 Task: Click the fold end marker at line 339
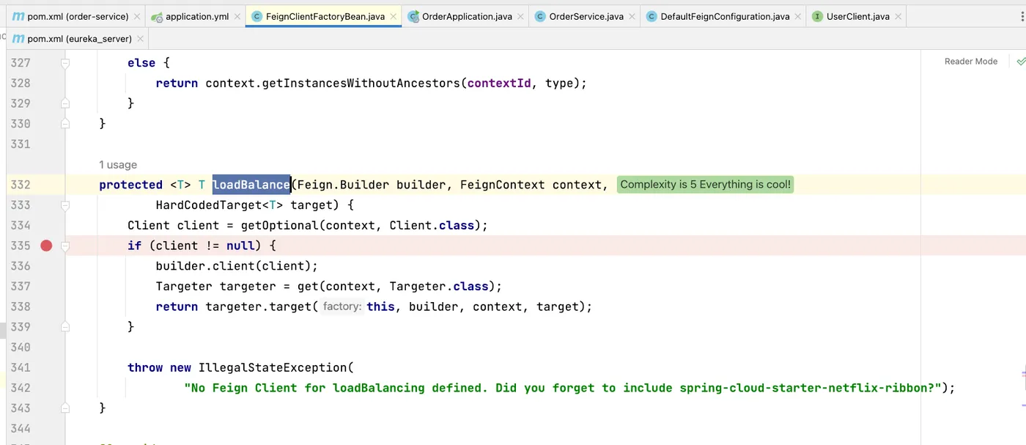click(65, 327)
